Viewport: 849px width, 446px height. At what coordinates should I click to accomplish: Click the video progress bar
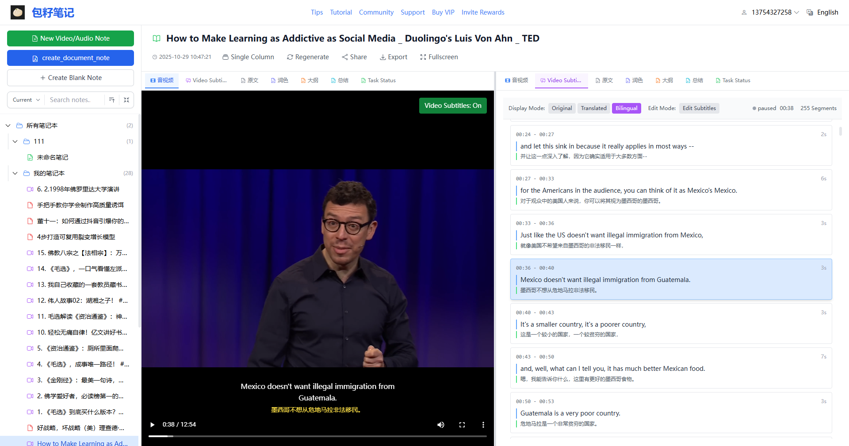(317, 436)
